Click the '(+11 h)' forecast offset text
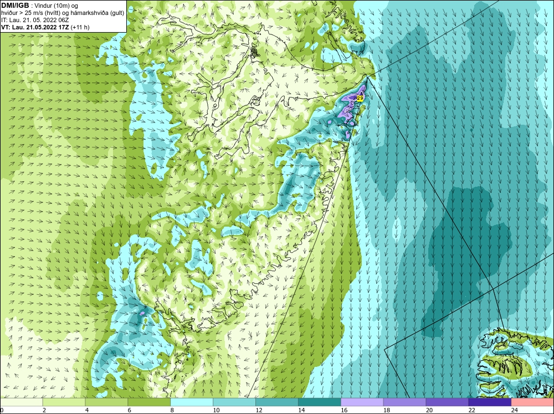The width and height of the screenshot is (554, 414). pyautogui.click(x=80, y=27)
